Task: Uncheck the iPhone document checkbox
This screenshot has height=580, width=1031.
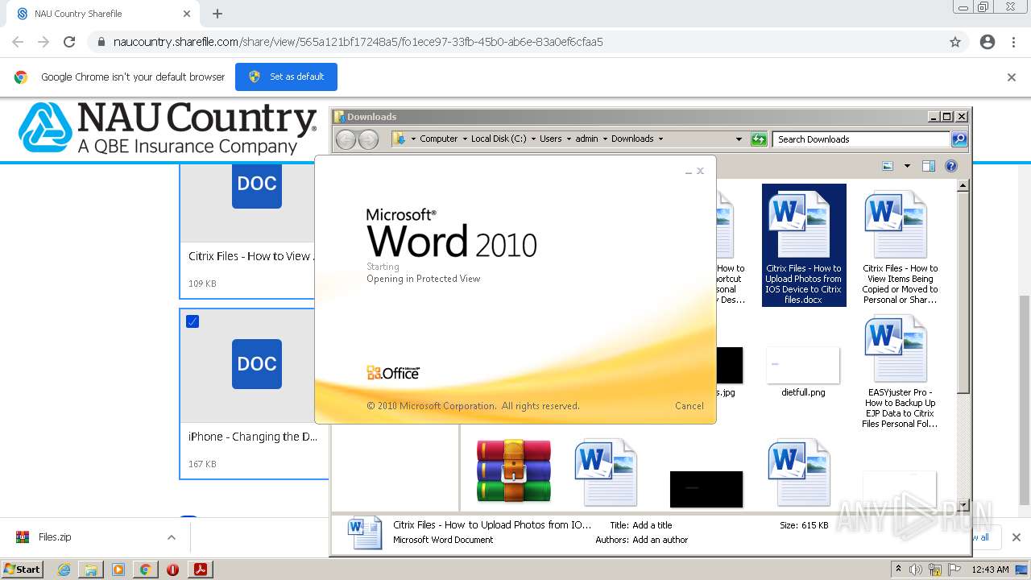Action: (193, 321)
